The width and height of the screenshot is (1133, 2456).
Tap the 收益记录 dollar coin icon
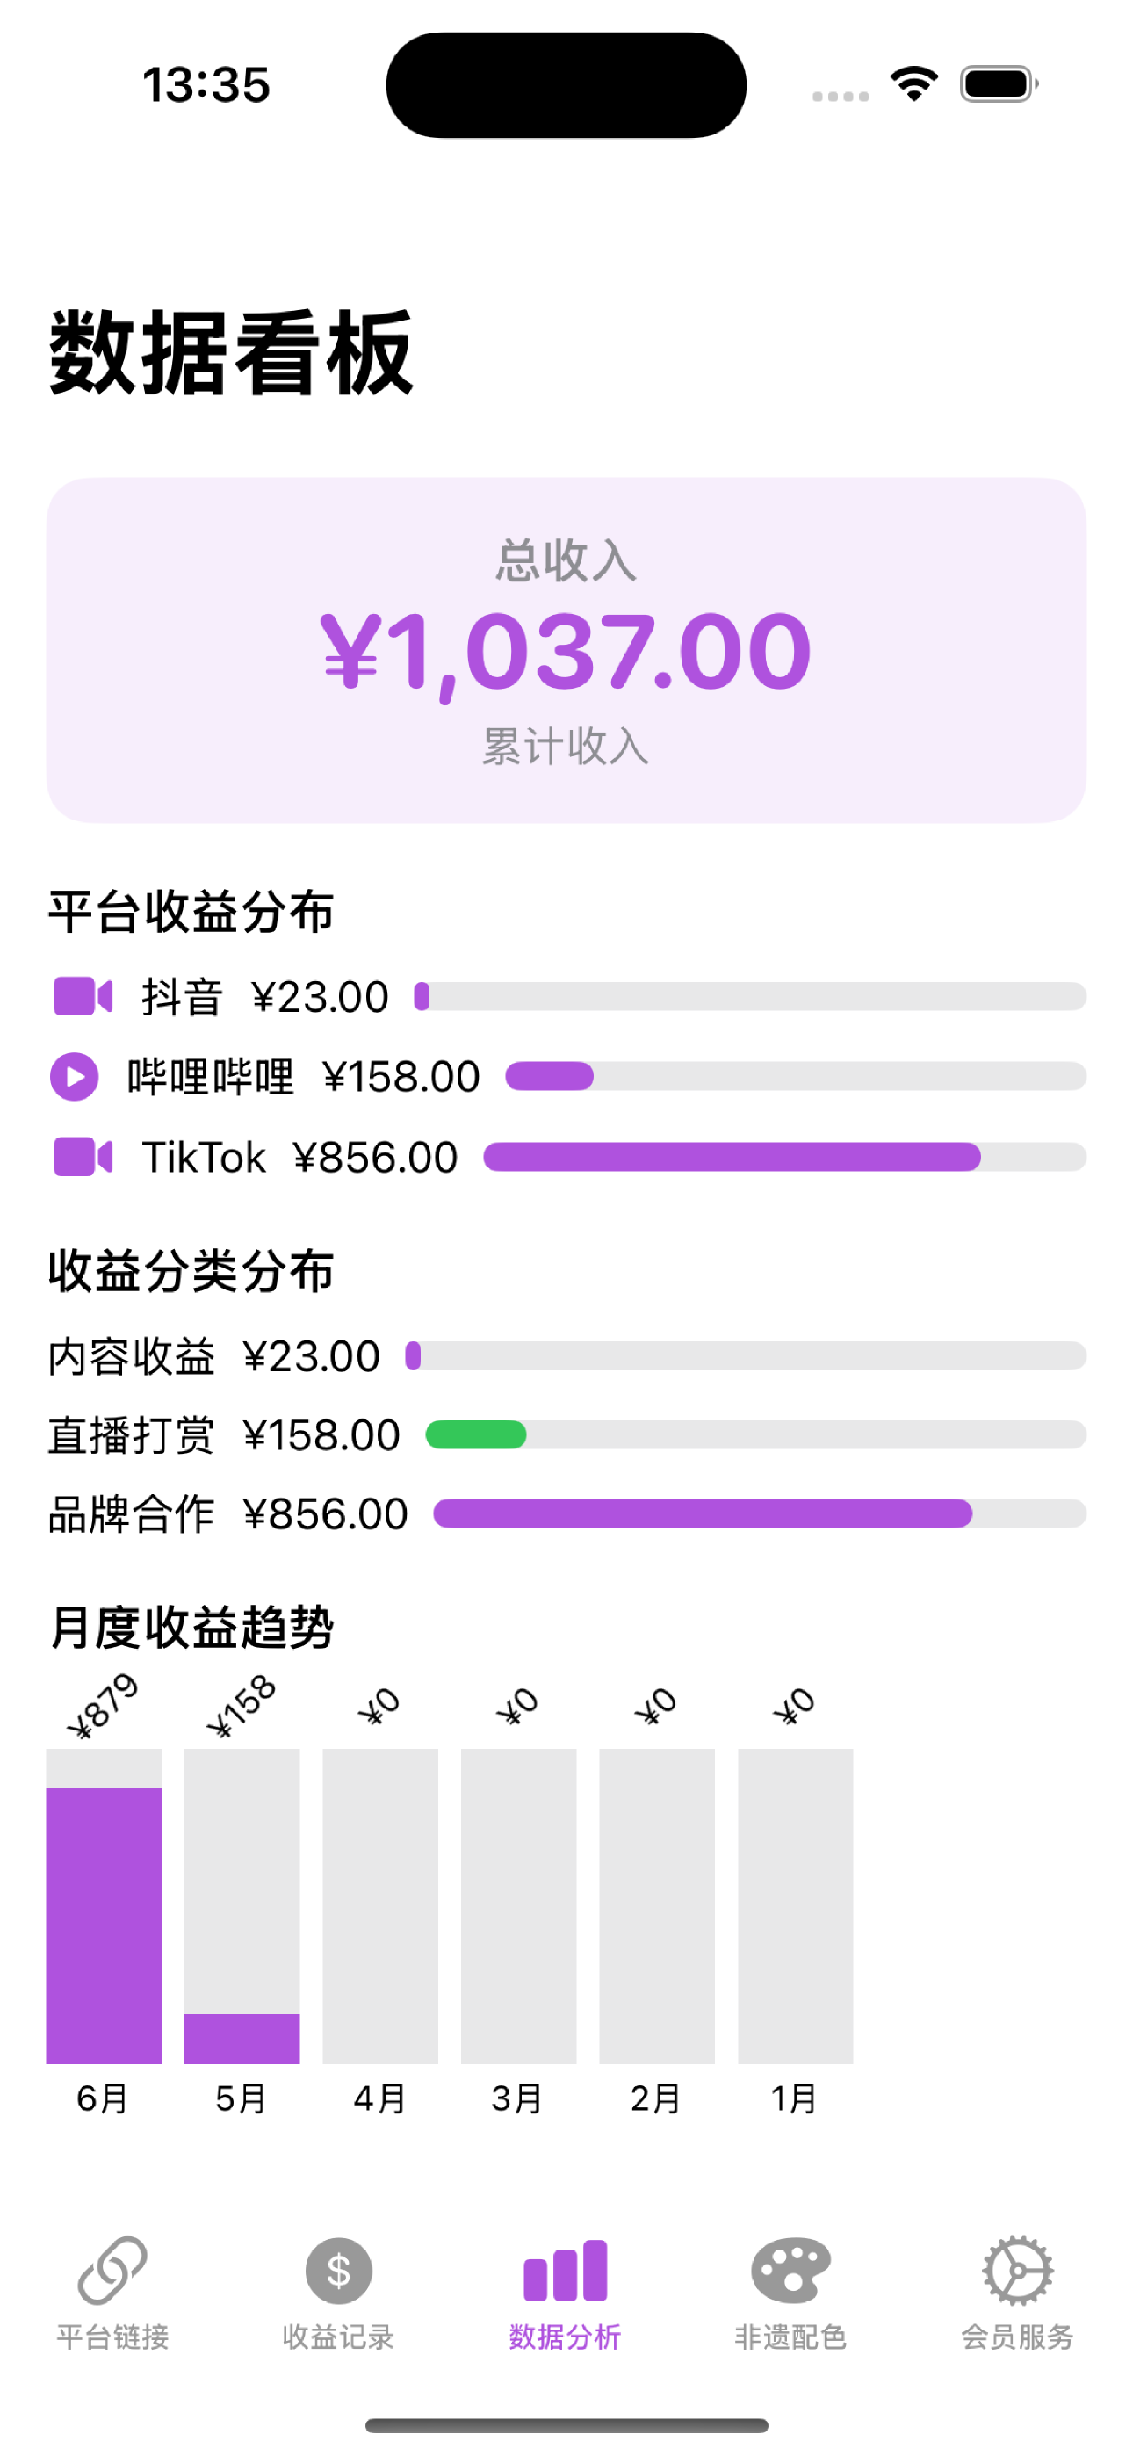point(338,2270)
